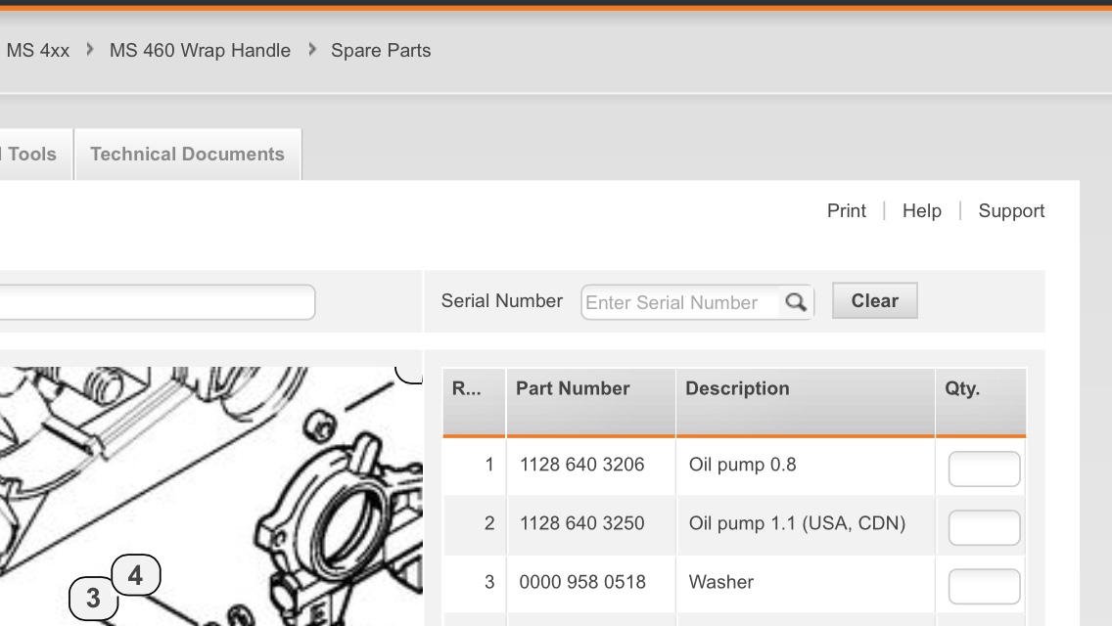The image size is (1112, 626).
Task: Click reference number 3 in the table
Action: (489, 582)
